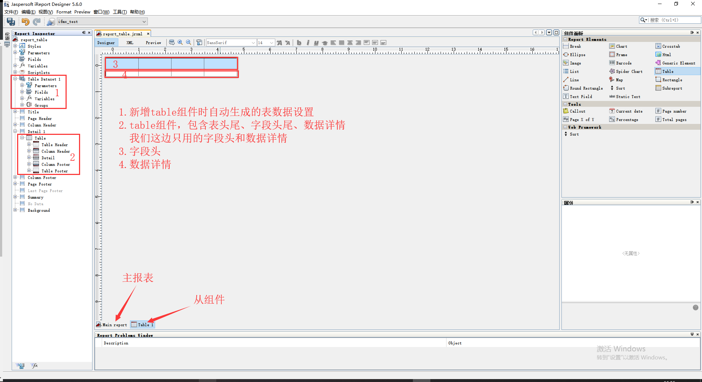Toggle bold text formatting
Image resolution: width=702 pixels, height=382 pixels.
point(299,43)
